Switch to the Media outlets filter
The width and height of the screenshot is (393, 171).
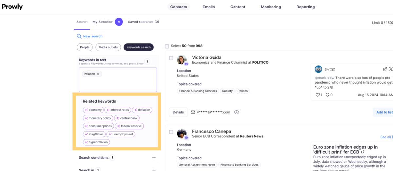coord(108,47)
